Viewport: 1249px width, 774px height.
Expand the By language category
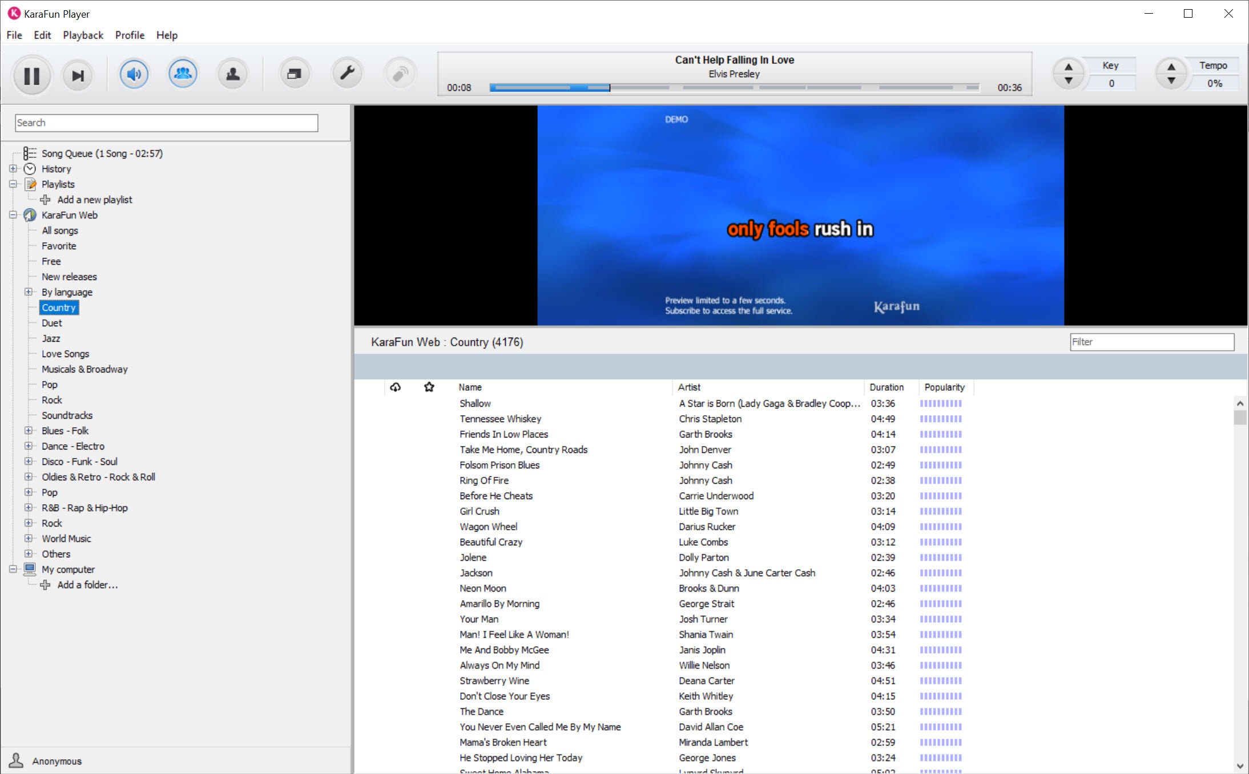click(29, 292)
